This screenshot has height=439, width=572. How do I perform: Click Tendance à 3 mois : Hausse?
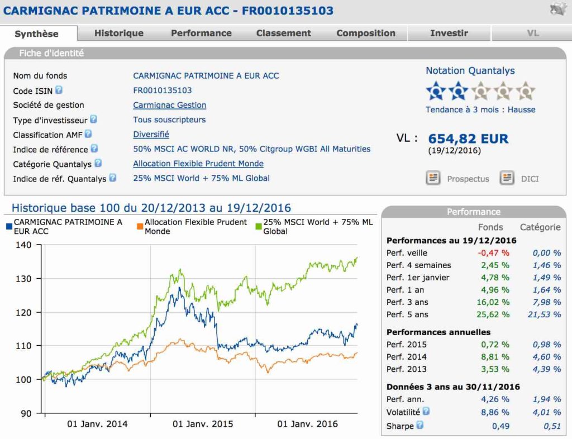coord(480,109)
